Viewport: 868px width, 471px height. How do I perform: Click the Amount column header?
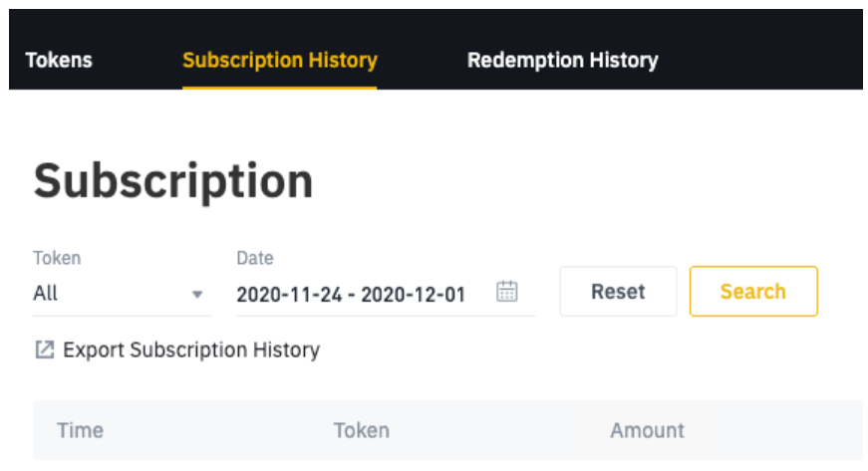tap(647, 430)
